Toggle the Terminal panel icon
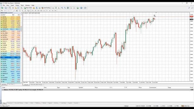This screenshot has height=109, width=194. (x=18, y=8)
